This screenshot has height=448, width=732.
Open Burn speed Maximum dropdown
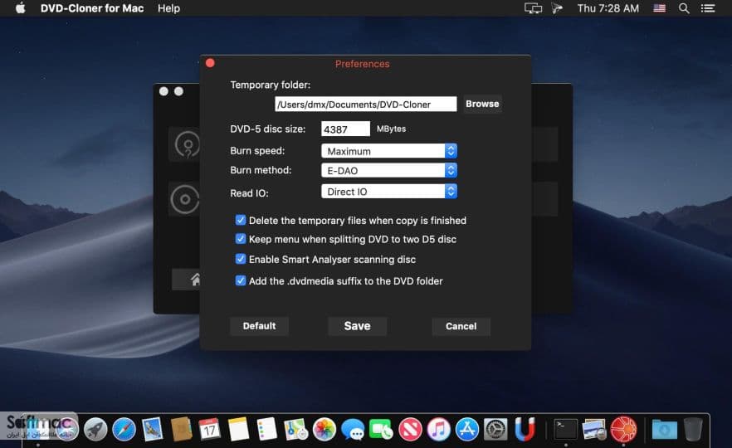(389, 151)
